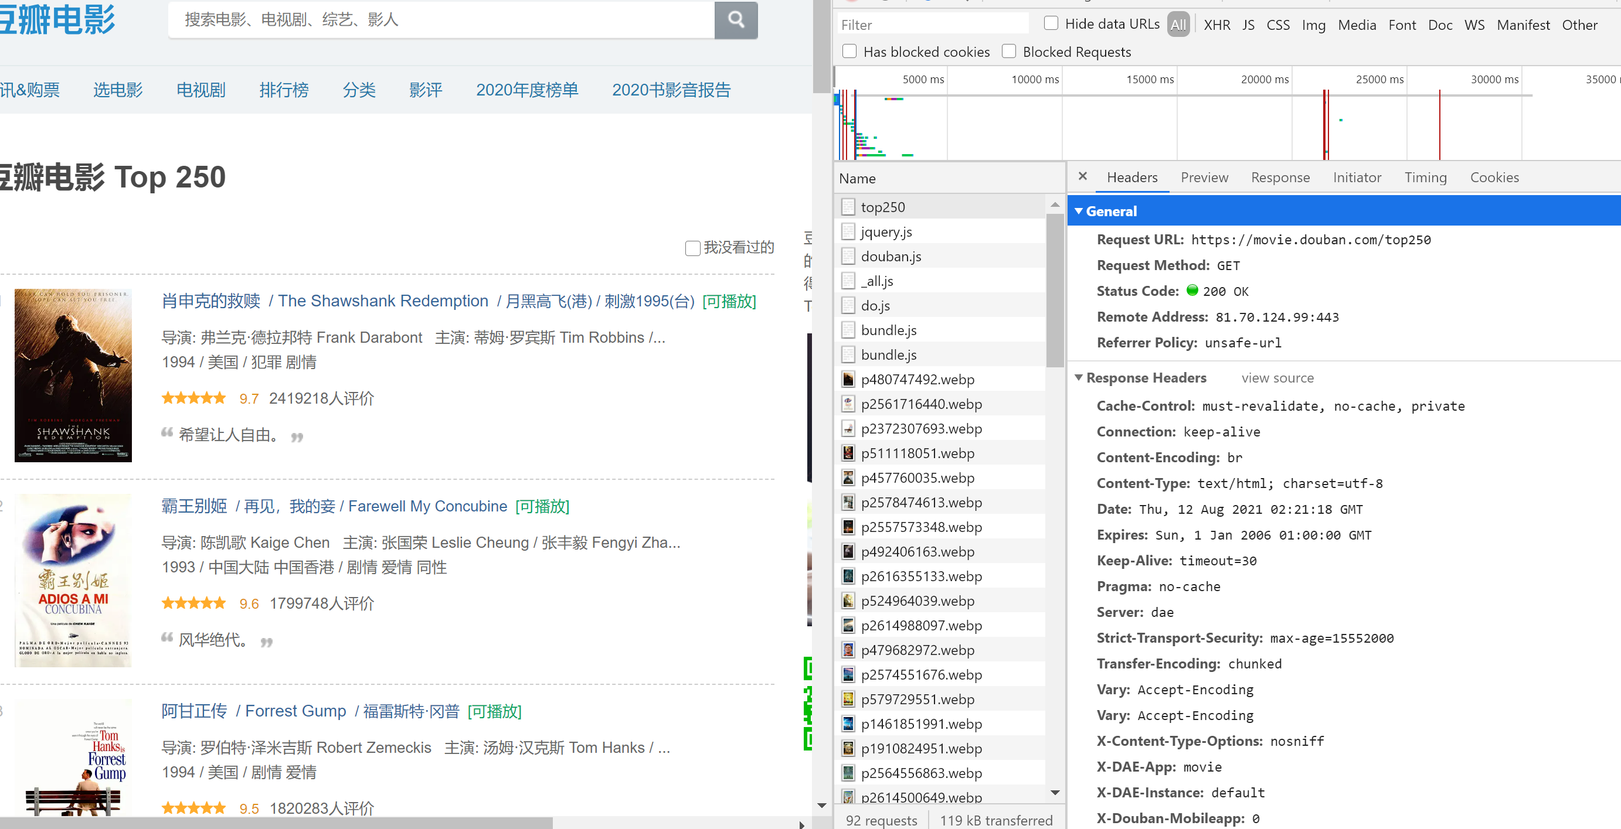Click the network Filter input field

point(933,25)
